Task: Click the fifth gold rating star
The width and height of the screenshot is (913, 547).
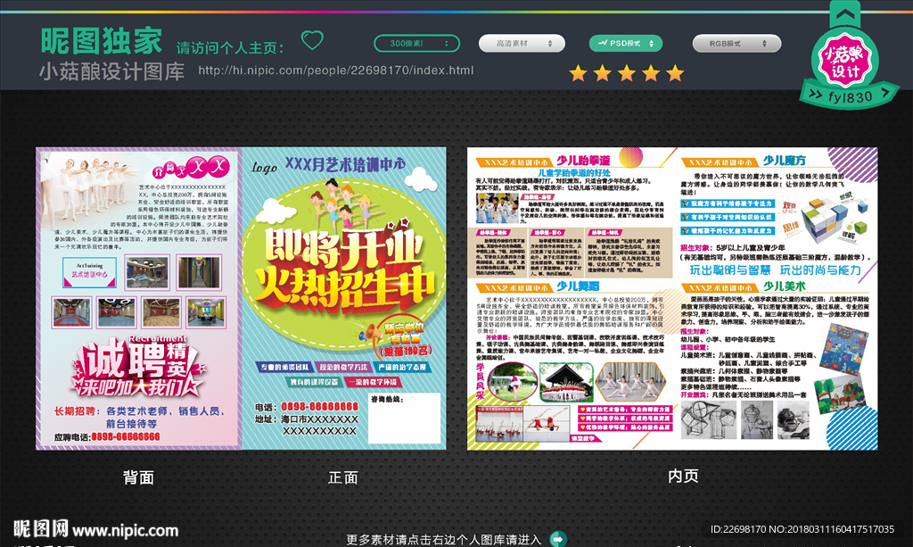Action: click(x=676, y=73)
